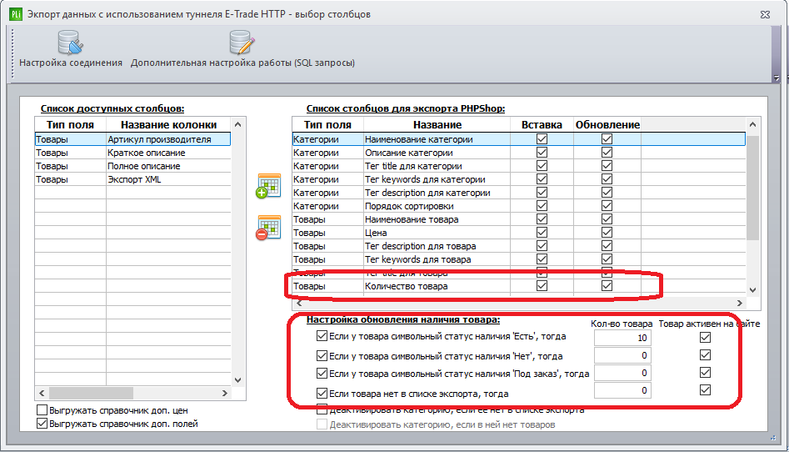Open Настройка соединения connection settings

pyautogui.click(x=71, y=49)
